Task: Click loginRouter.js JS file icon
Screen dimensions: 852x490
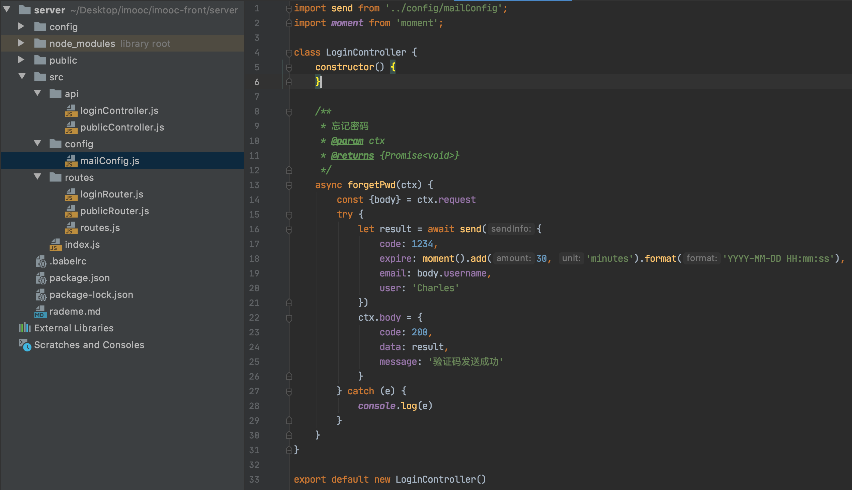Action: pyautogui.click(x=71, y=194)
